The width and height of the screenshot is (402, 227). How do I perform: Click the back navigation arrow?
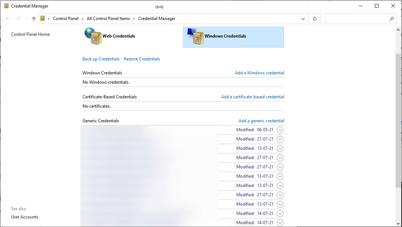click(x=7, y=18)
